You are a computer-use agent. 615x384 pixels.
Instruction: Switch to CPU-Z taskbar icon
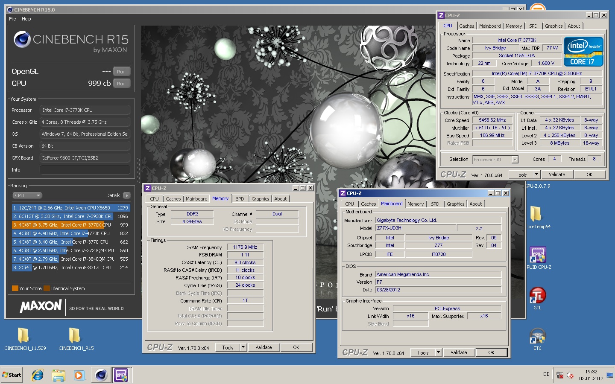(x=121, y=375)
